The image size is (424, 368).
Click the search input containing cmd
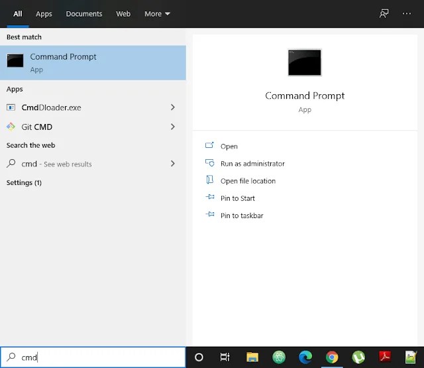(x=93, y=357)
